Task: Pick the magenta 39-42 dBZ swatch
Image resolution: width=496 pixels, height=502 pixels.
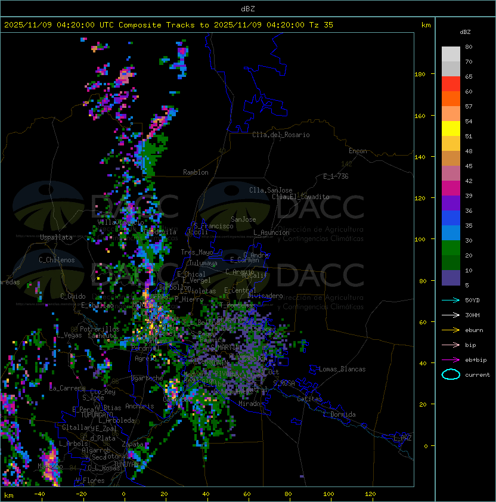Action: click(451, 188)
